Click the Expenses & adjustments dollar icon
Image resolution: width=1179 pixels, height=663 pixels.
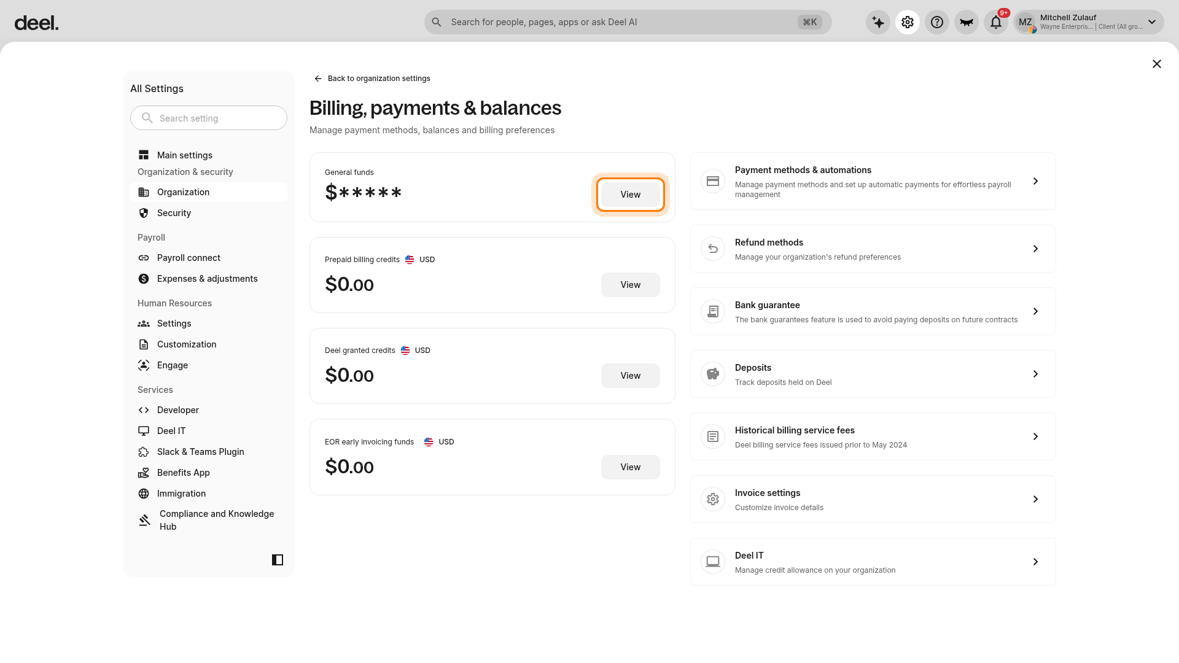144,279
